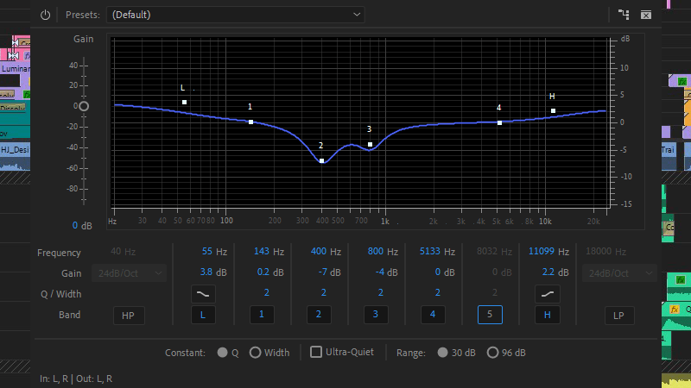Click the low shelf slope icon
This screenshot has height=388, width=691.
[x=203, y=294]
